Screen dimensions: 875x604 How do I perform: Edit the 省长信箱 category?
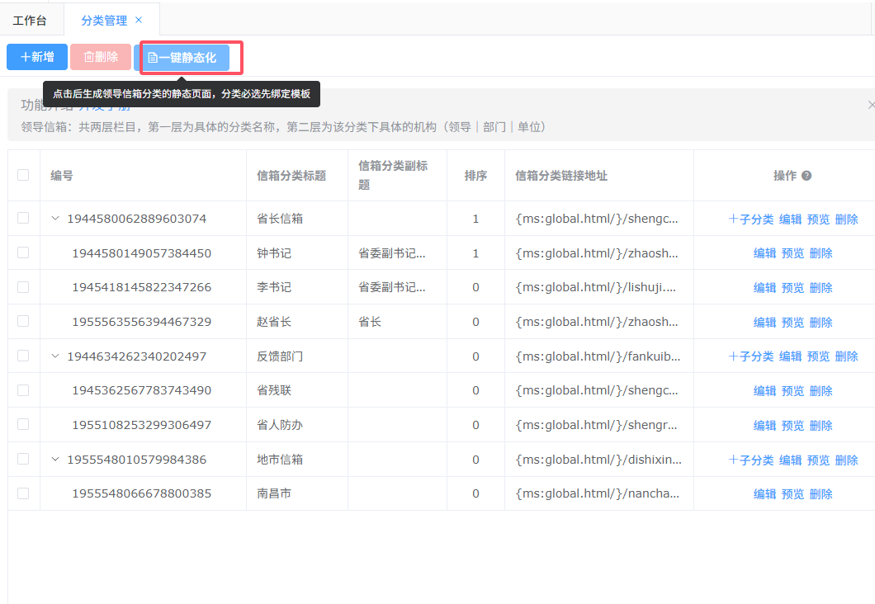(790, 219)
